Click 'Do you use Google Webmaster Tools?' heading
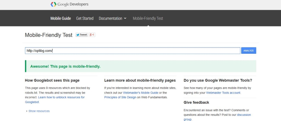281x121 pixels. pyautogui.click(x=218, y=80)
